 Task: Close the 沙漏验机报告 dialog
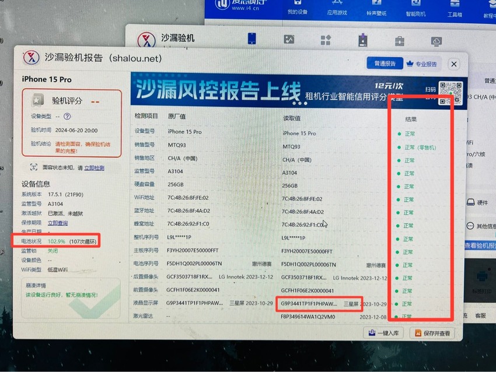click(x=453, y=64)
